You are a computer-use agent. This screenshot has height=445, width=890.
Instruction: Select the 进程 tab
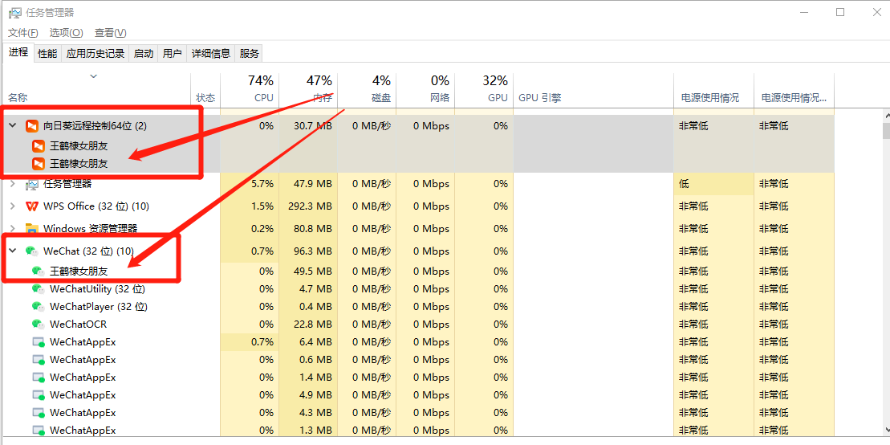coord(18,52)
